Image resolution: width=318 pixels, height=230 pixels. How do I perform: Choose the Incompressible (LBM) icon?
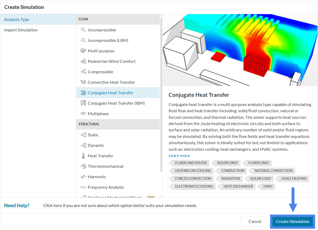pyautogui.click(x=83, y=40)
